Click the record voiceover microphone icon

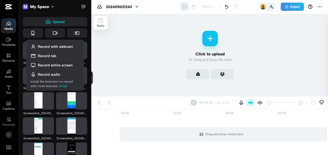[241, 103]
